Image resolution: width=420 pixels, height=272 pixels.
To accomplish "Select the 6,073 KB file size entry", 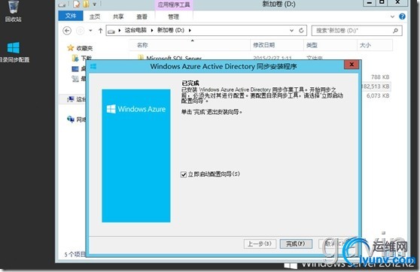I will point(378,95).
